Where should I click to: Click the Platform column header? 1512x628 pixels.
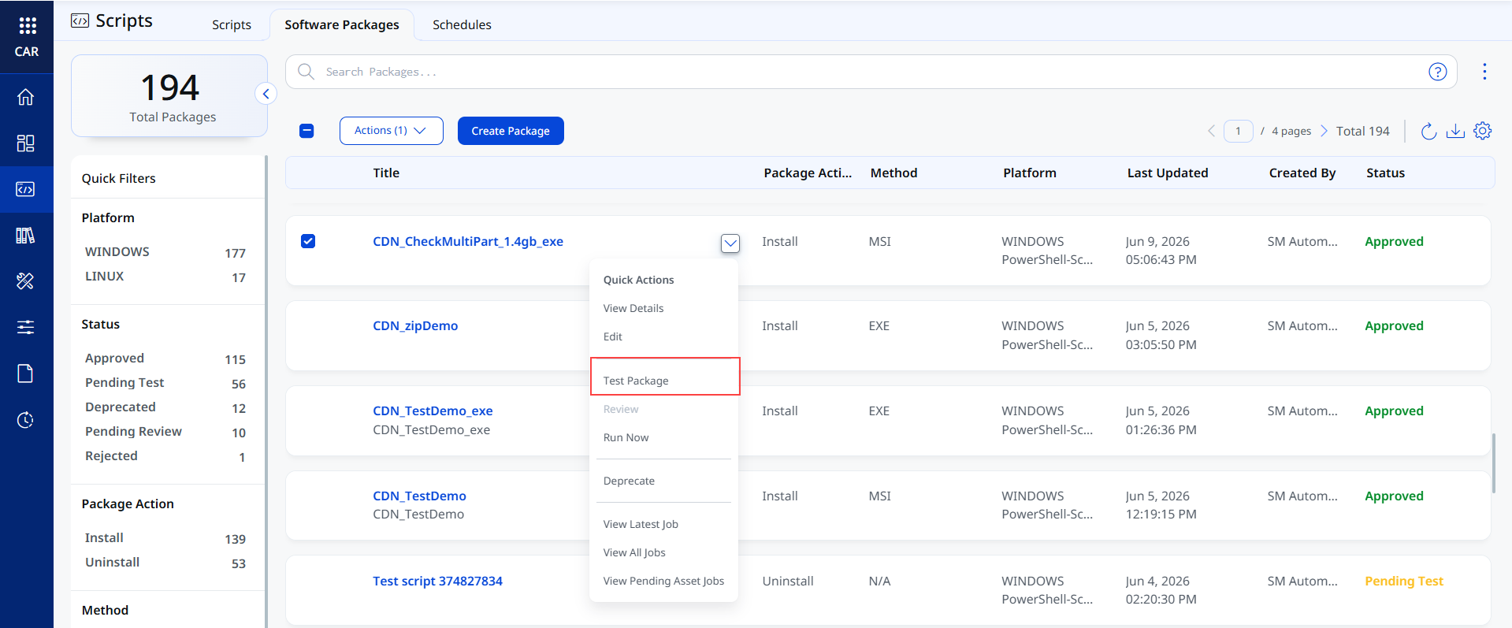[x=1030, y=173]
